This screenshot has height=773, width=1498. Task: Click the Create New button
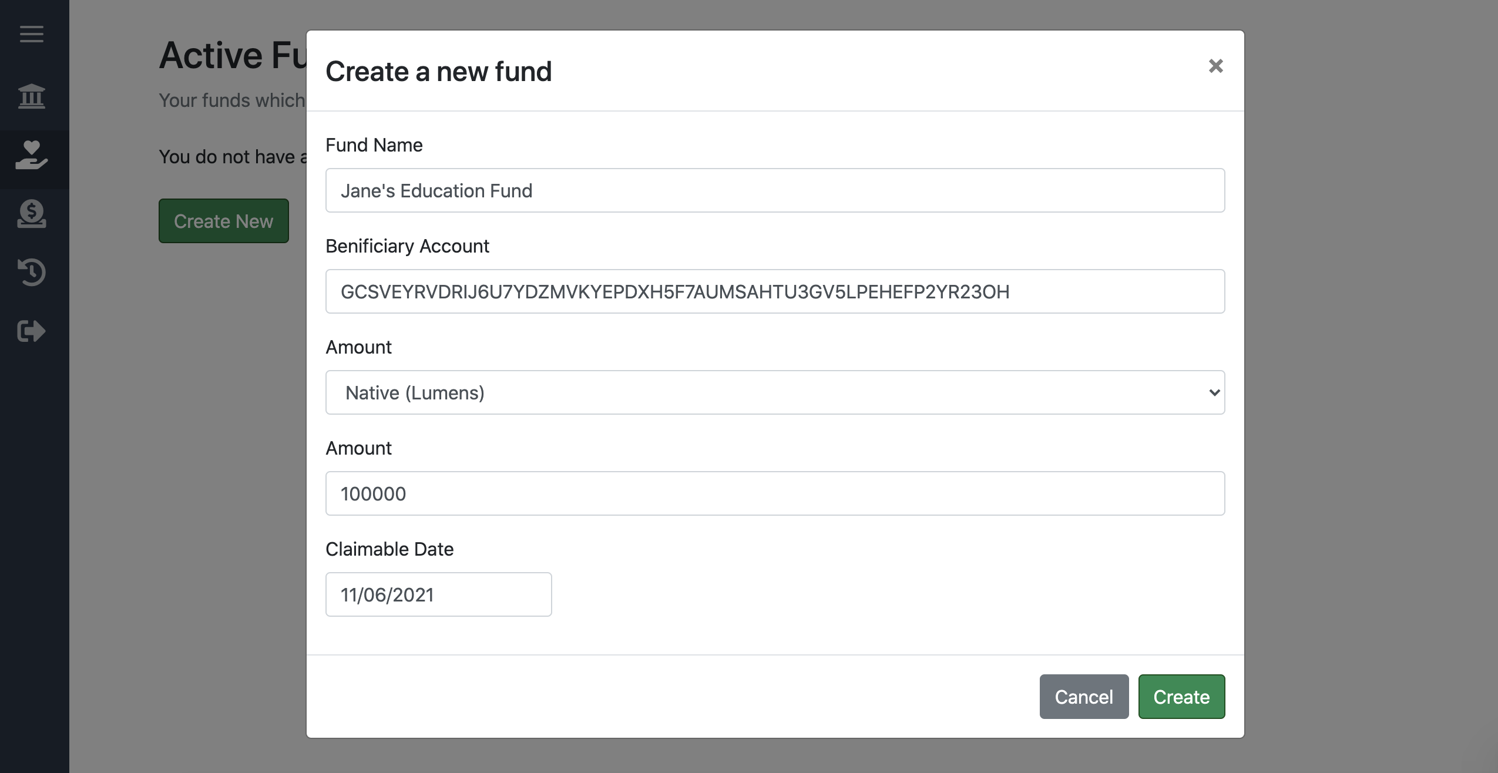click(x=223, y=221)
